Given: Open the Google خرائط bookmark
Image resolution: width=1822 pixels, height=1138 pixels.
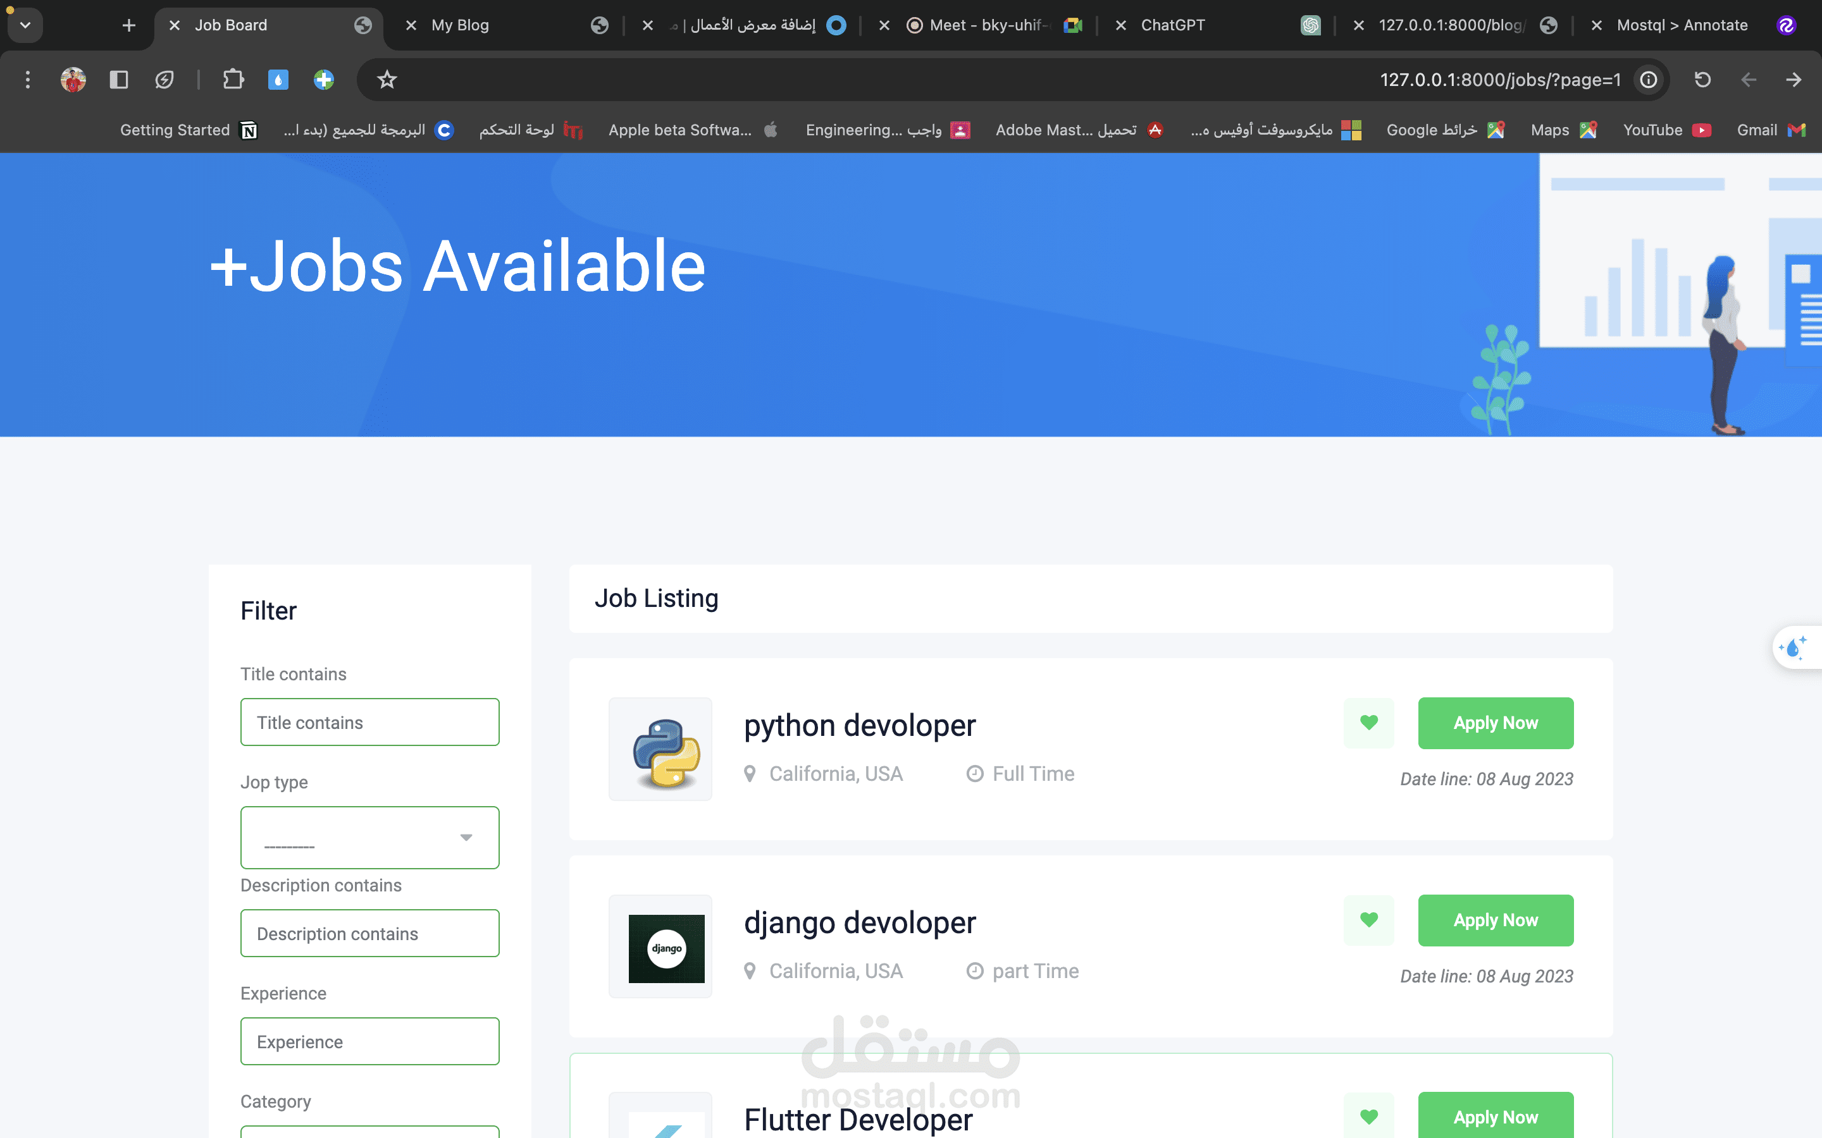Looking at the screenshot, I should 1446,130.
